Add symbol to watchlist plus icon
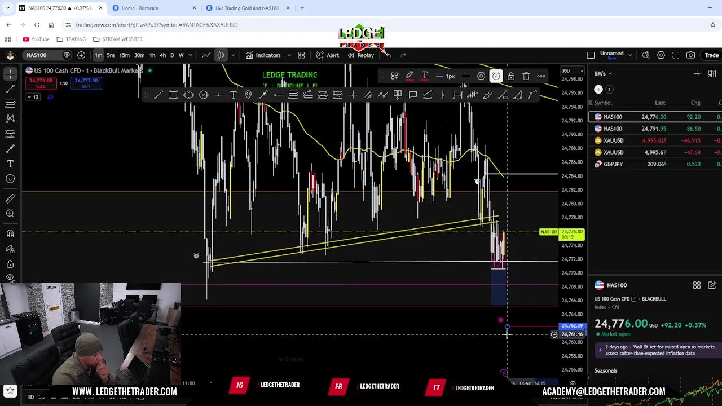The width and height of the screenshot is (722, 406). pyautogui.click(x=697, y=73)
